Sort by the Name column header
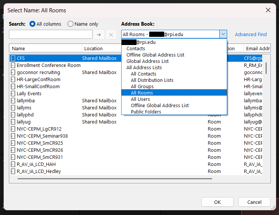279x215 pixels. click(46, 48)
